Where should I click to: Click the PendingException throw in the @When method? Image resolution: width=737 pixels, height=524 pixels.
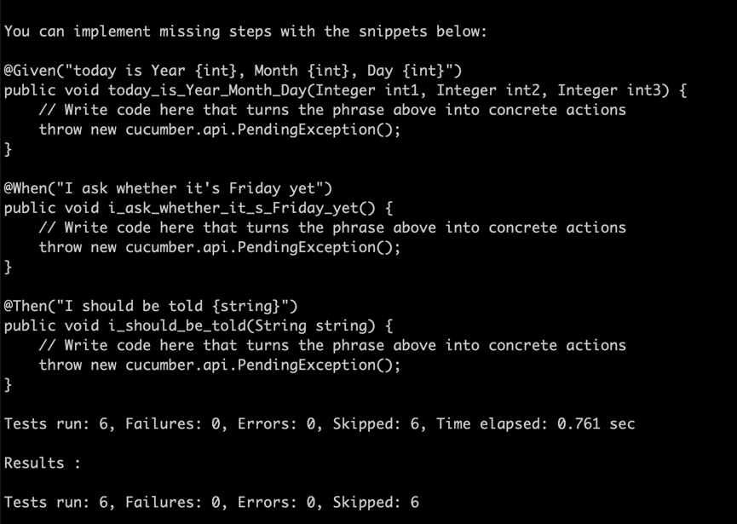coord(219,247)
